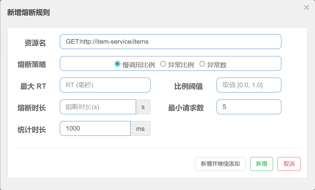Select the 慢调用比例 radio button
315x190 pixels.
tap(117, 64)
